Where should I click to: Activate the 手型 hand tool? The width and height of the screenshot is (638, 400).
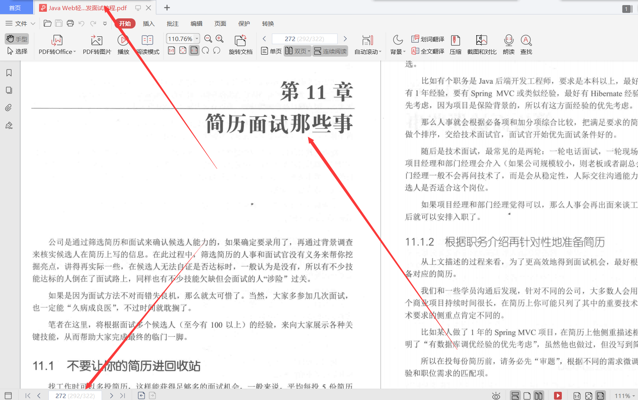point(17,39)
